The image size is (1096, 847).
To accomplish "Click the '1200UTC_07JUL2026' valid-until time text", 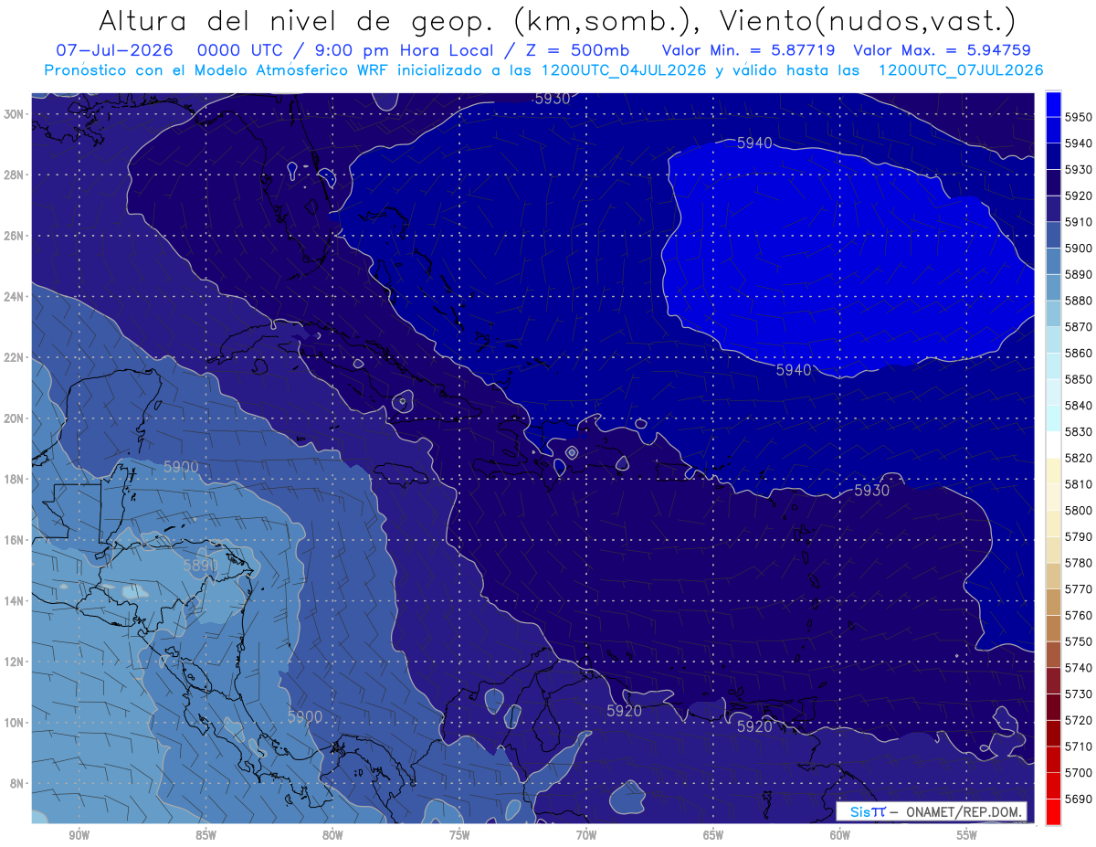I will click(962, 69).
